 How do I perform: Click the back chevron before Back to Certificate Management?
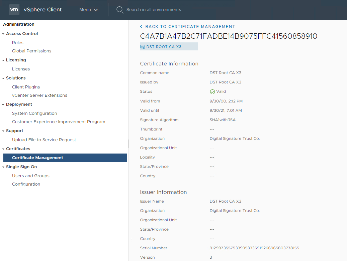click(142, 26)
